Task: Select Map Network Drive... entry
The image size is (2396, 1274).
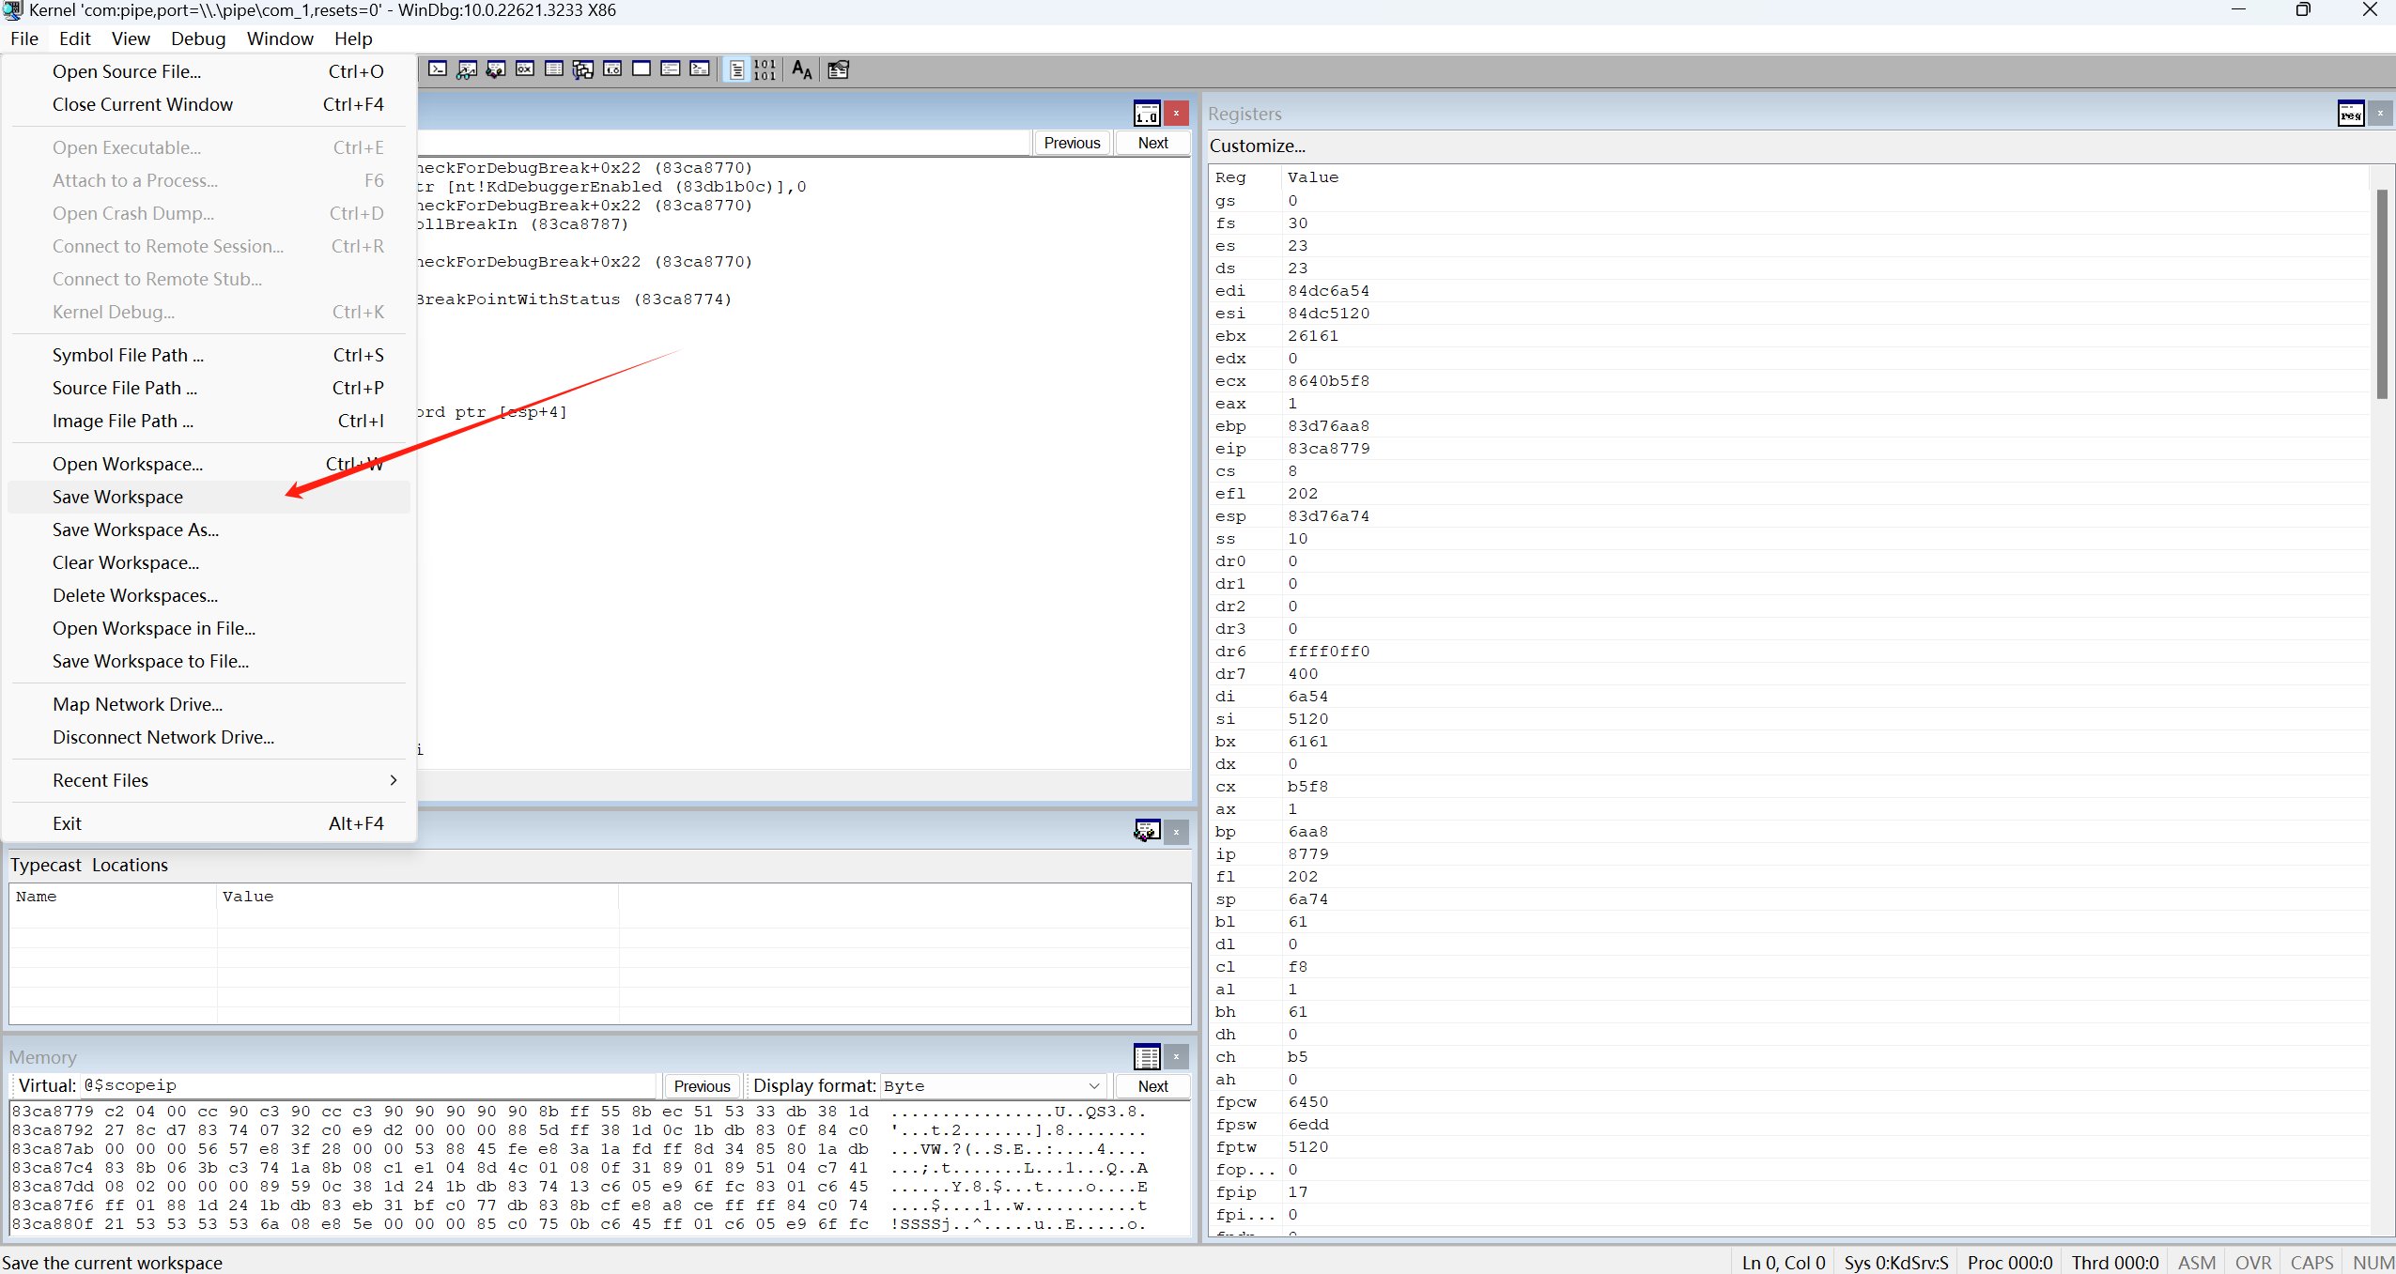Action: point(209,704)
